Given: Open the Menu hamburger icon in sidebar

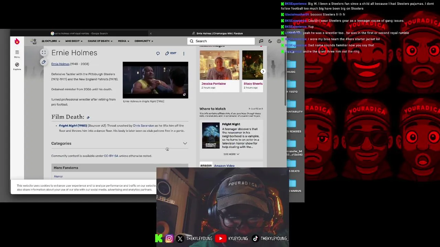Looking at the screenshot, I should click(17, 54).
